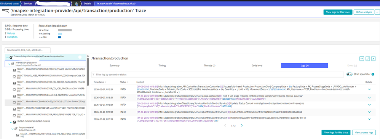Toggle the Strict span filter switch
Screen dimensions: 380x139
tap(349, 74)
